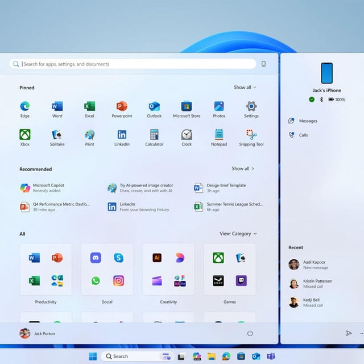Launch the Snipping Tool
Viewport: 364px width, 364px height.
click(x=251, y=138)
